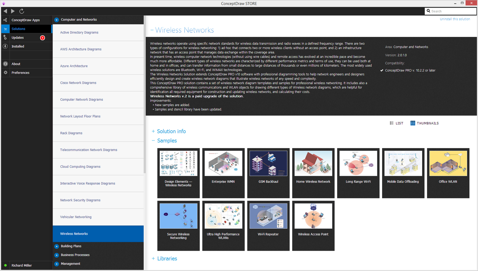Select Cloud Computing Diagrams solution
The width and height of the screenshot is (478, 271).
pyautogui.click(x=98, y=167)
